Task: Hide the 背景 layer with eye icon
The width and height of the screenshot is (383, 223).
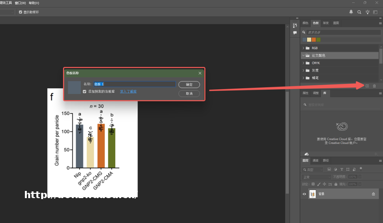Action: point(304,194)
